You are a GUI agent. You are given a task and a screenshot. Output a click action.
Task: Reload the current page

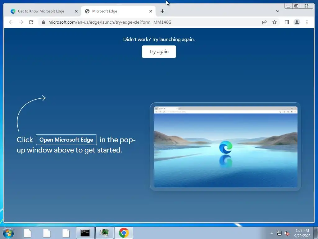[31, 22]
